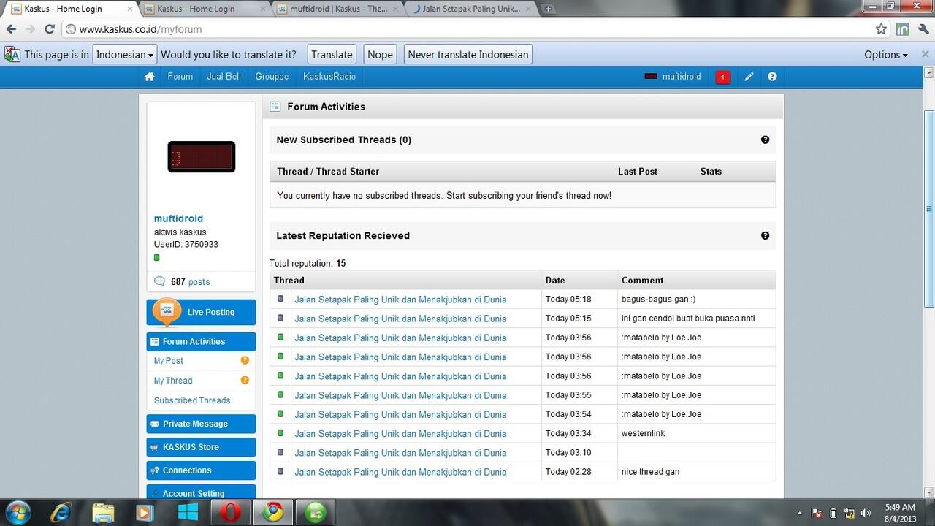
Task: Reload the page with the refresh icon
Action: [50, 29]
